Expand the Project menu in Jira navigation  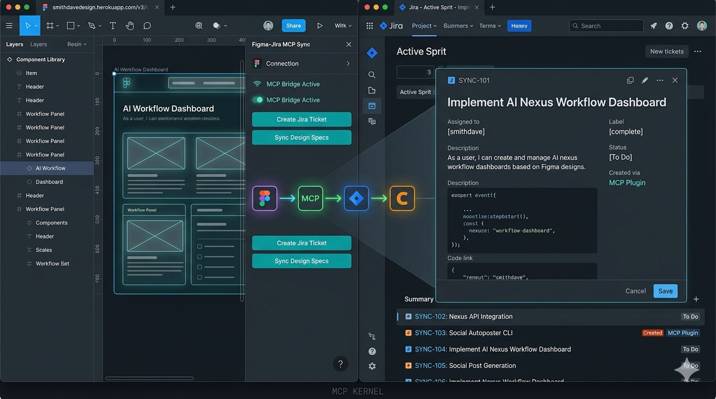click(424, 25)
